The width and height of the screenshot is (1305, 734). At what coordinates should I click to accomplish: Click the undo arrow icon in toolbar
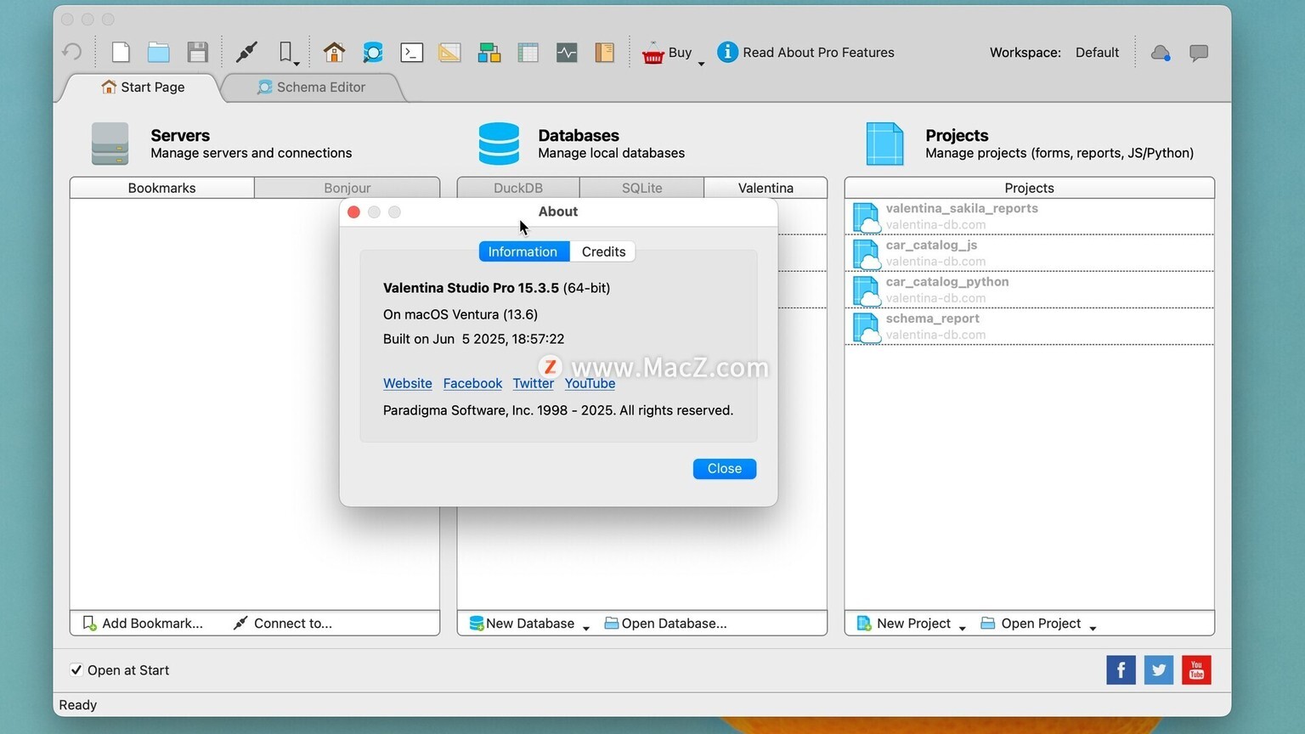point(72,52)
